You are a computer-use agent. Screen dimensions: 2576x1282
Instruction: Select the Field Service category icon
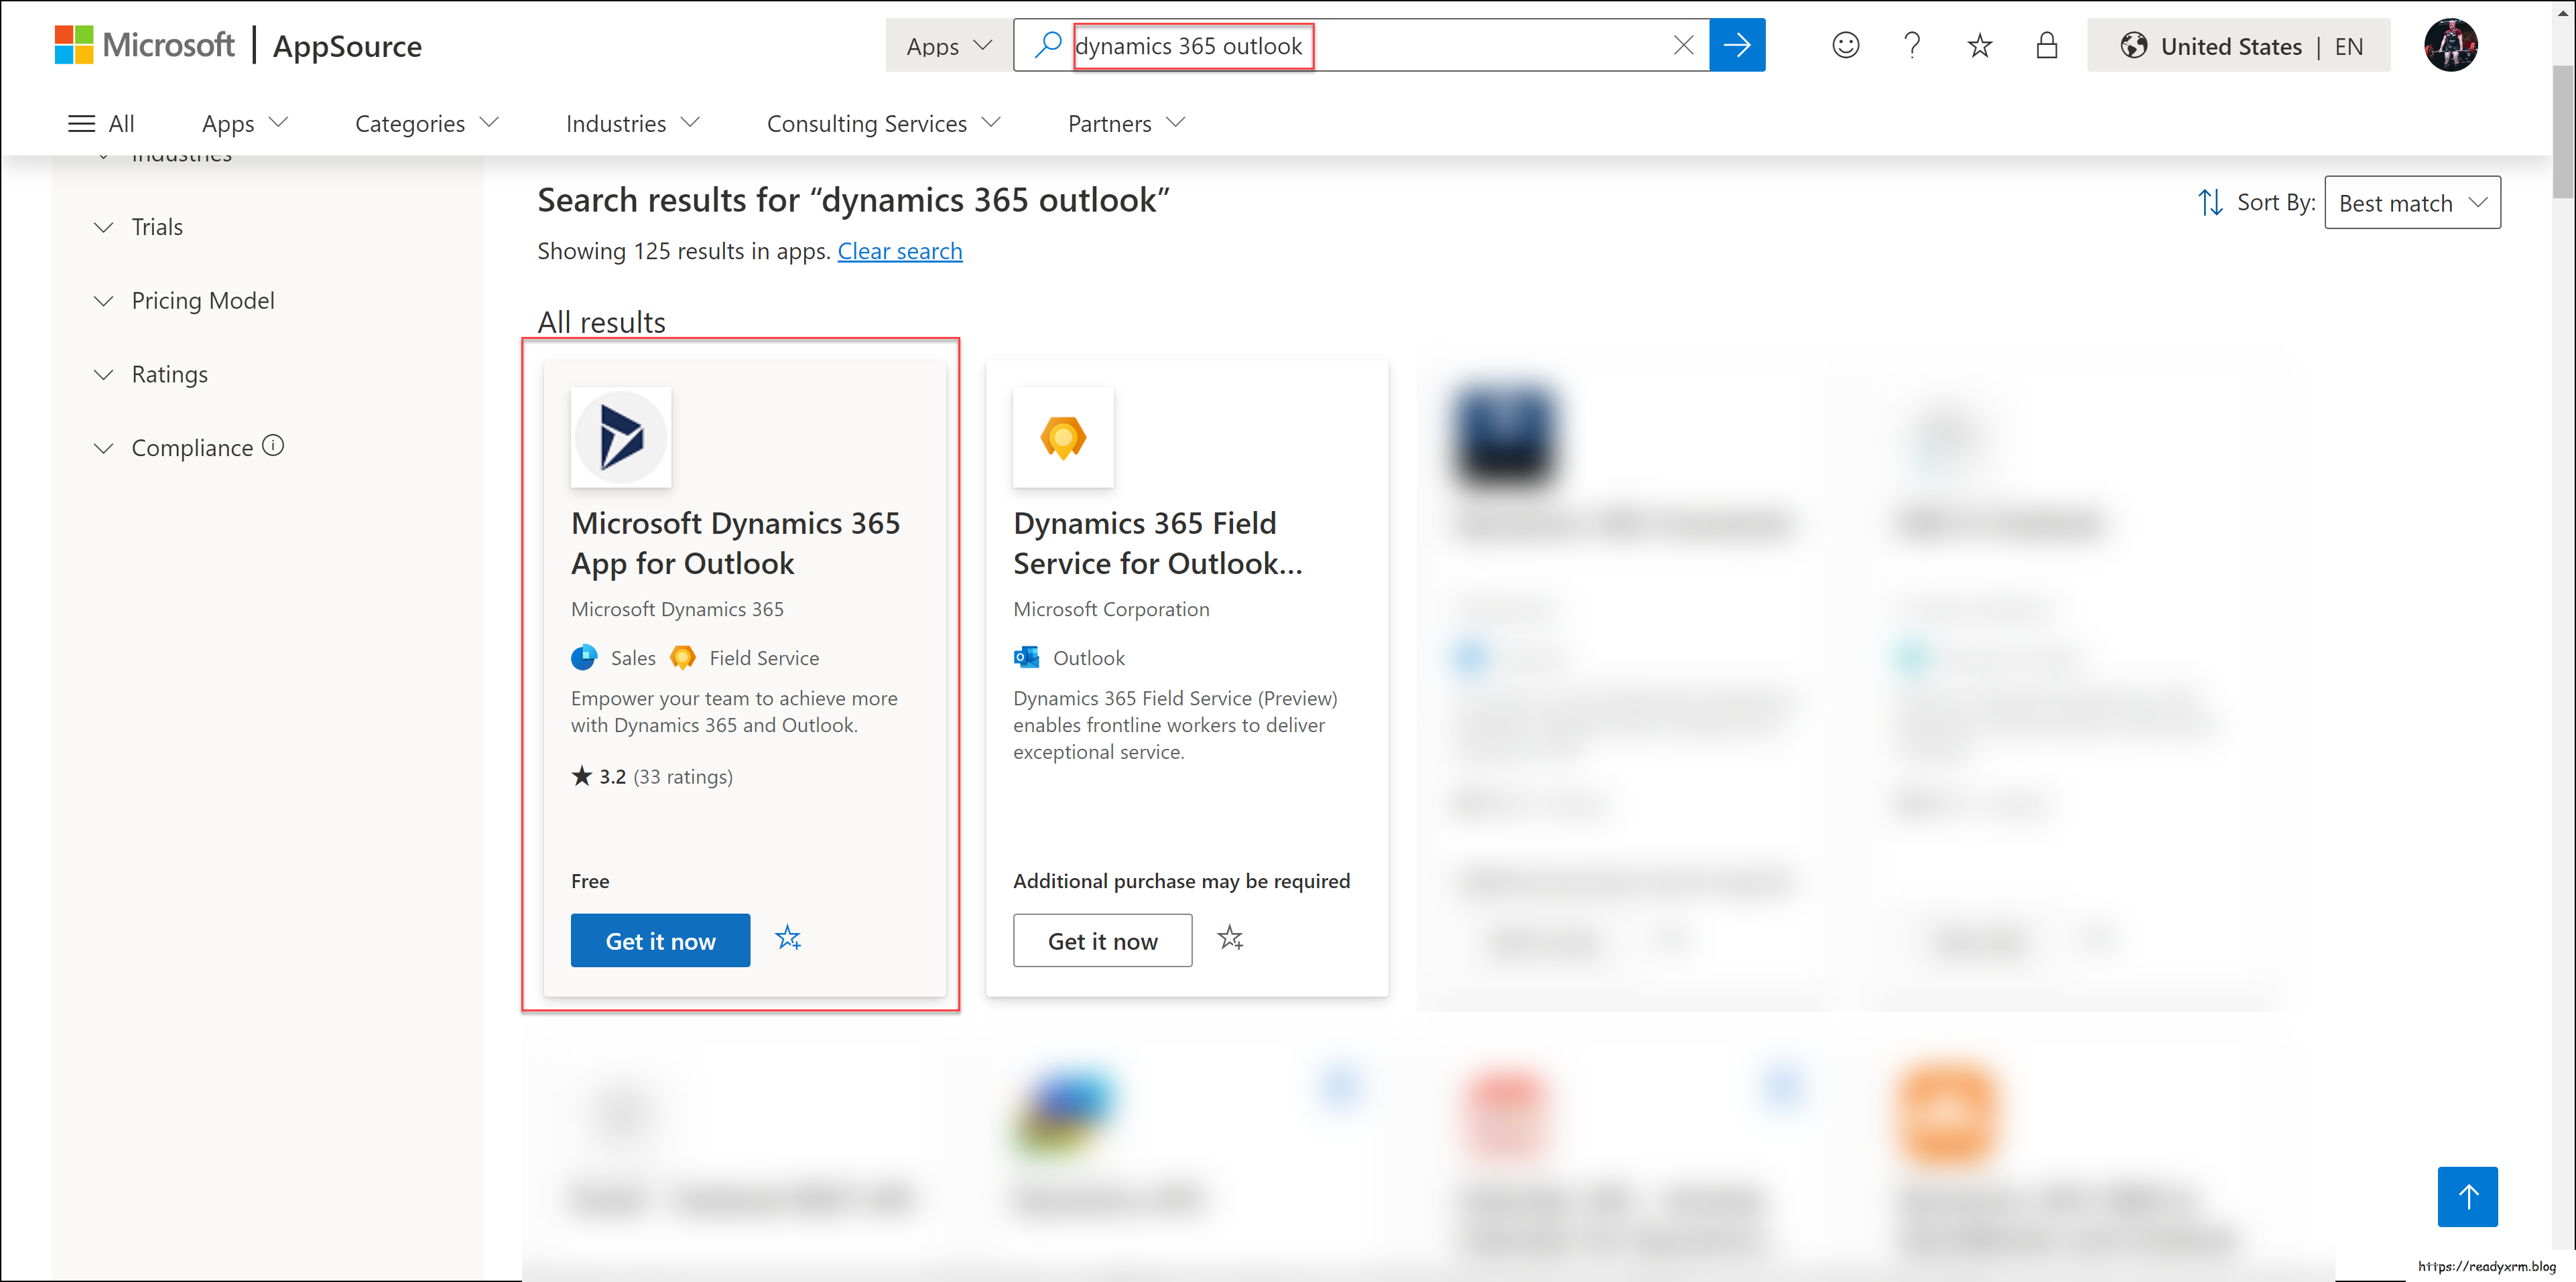683,658
